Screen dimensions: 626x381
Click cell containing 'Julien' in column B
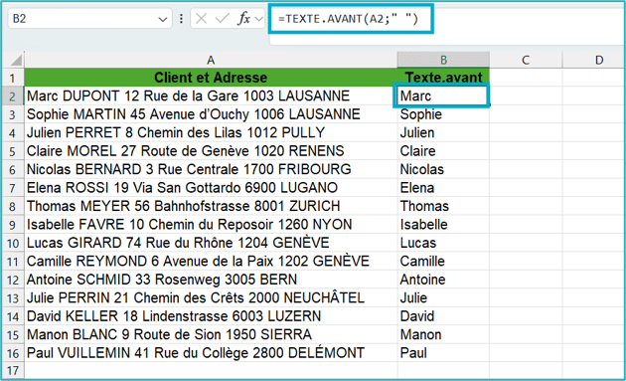pyautogui.click(x=443, y=132)
